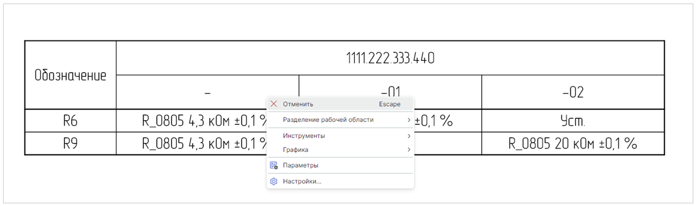Open the Разделение рабочей области submenu
Viewport: 696px width, 206px height.
pos(340,120)
